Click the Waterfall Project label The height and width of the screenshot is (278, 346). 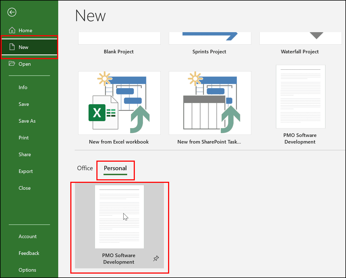tap(300, 52)
